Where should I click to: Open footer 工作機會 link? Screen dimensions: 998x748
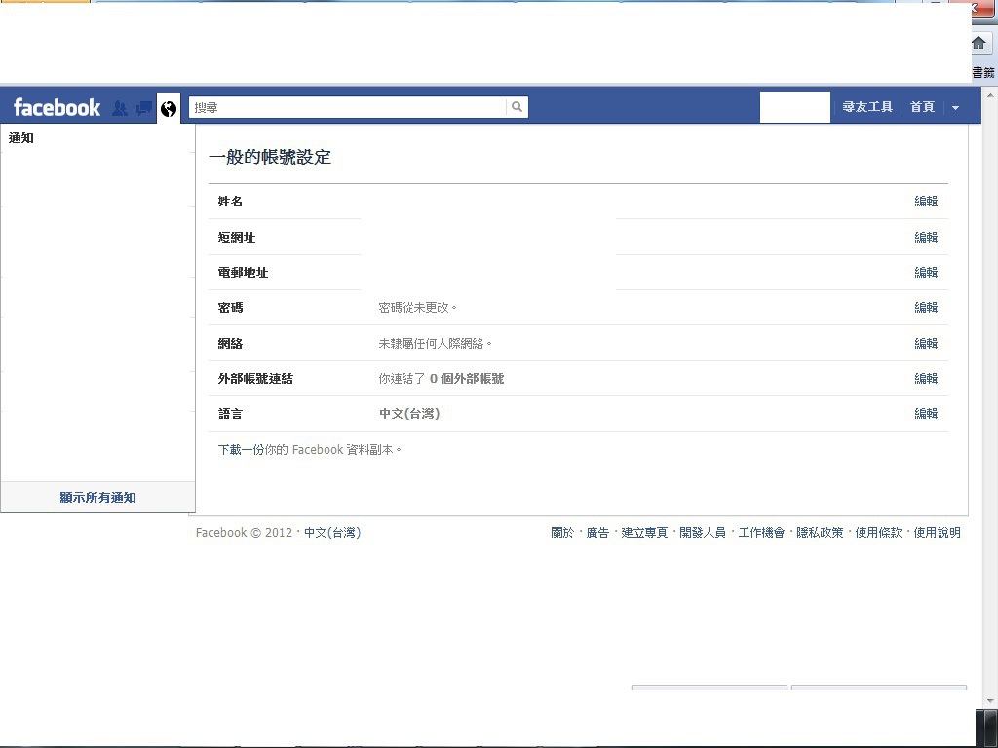(761, 533)
